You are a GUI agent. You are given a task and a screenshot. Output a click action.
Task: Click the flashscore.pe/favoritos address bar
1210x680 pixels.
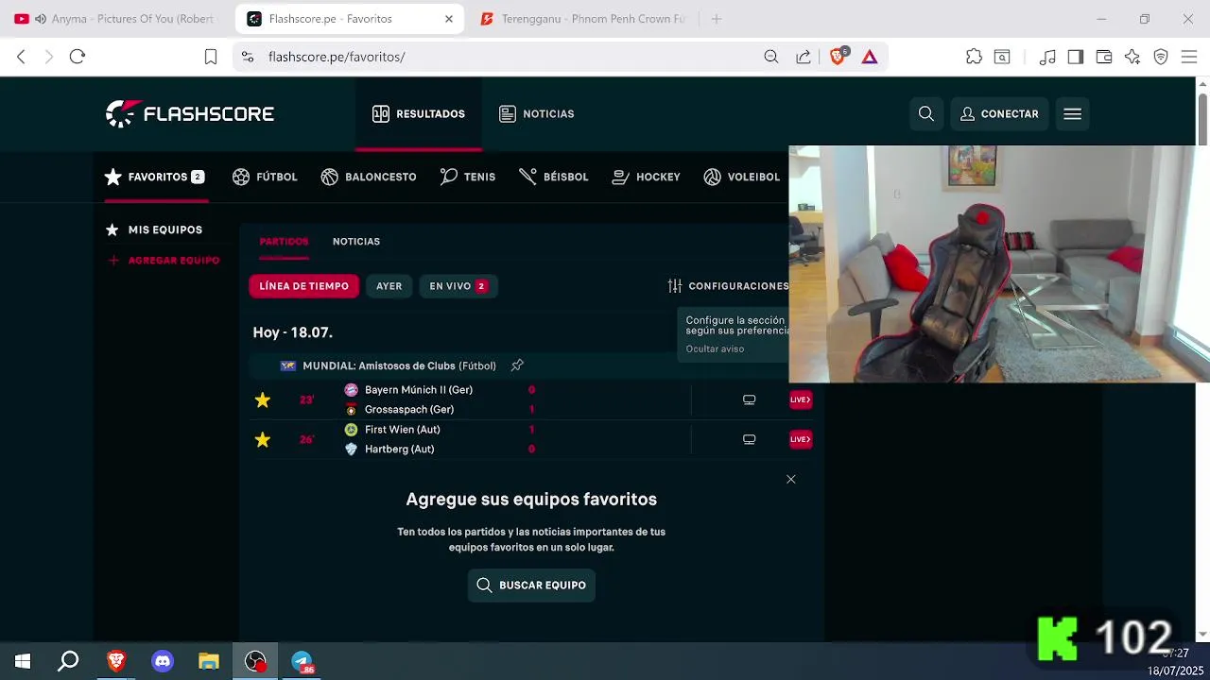[337, 57]
